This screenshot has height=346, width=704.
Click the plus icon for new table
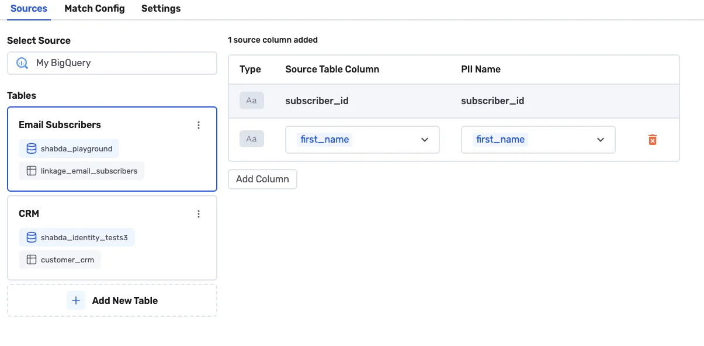76,300
